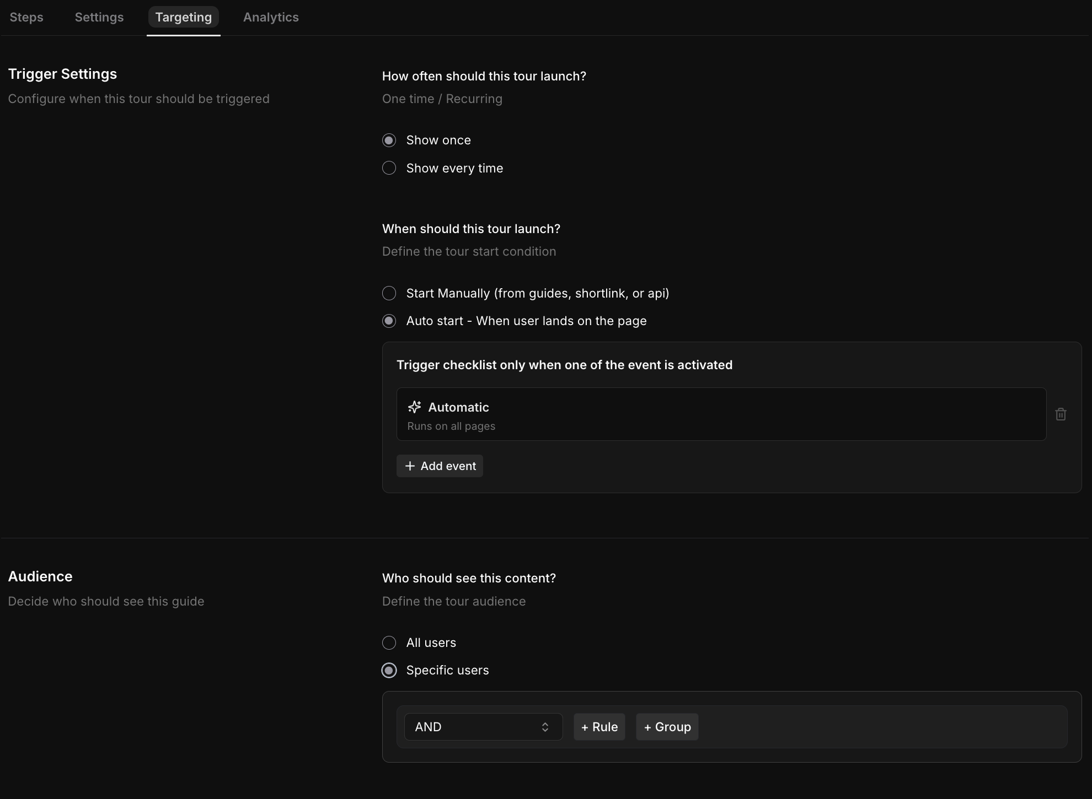Image resolution: width=1092 pixels, height=799 pixels.
Task: Add a new audience rule
Action: point(599,727)
